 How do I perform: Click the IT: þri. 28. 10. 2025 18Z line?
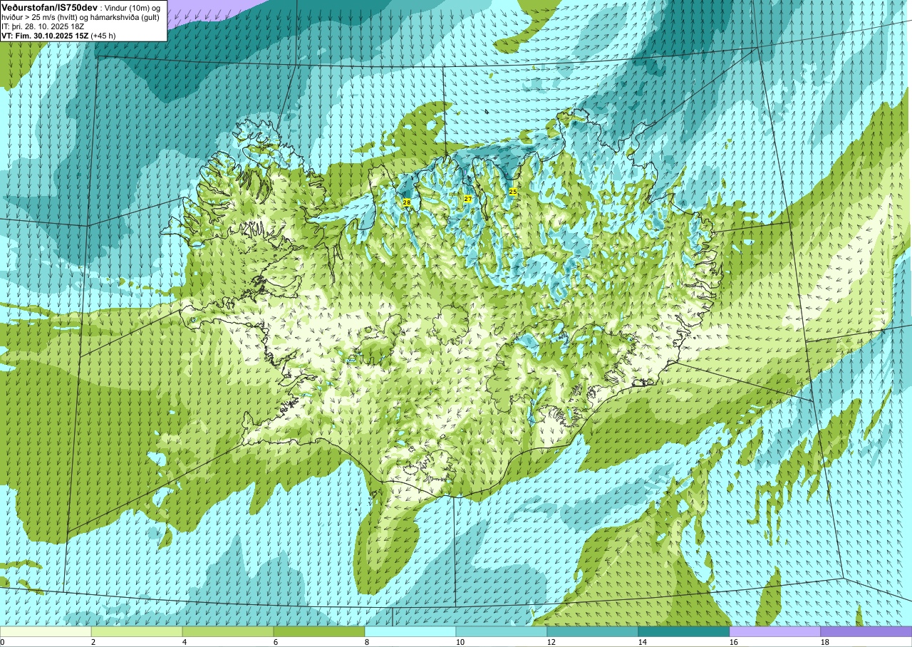(43, 26)
